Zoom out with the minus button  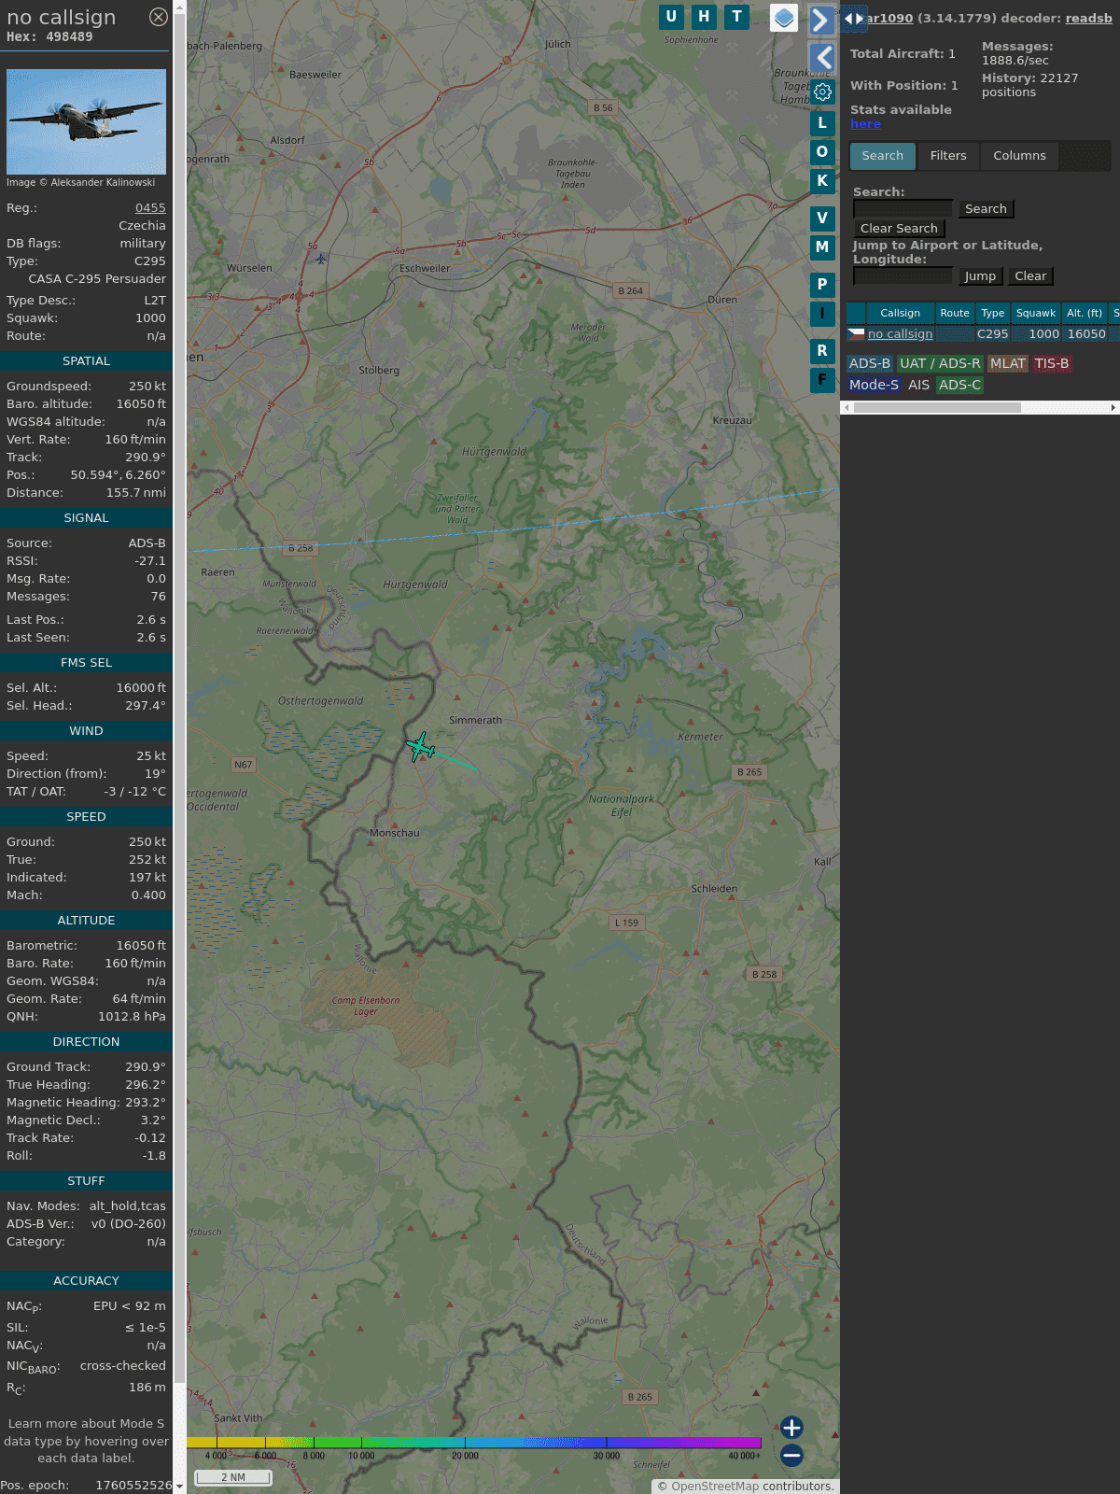pos(791,1455)
